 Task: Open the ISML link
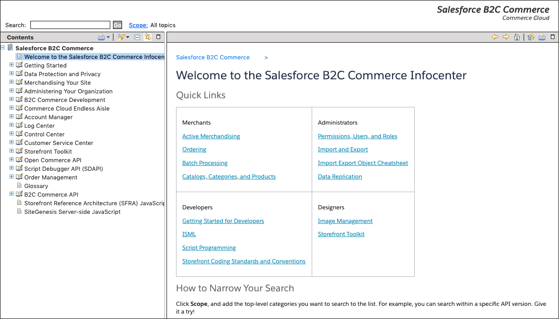click(x=189, y=234)
